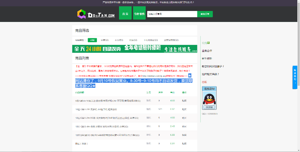The width and height of the screenshot is (300, 152).
Task: Open the 10位 Q龄1-2年 死手机 product title
Action: click(96, 109)
